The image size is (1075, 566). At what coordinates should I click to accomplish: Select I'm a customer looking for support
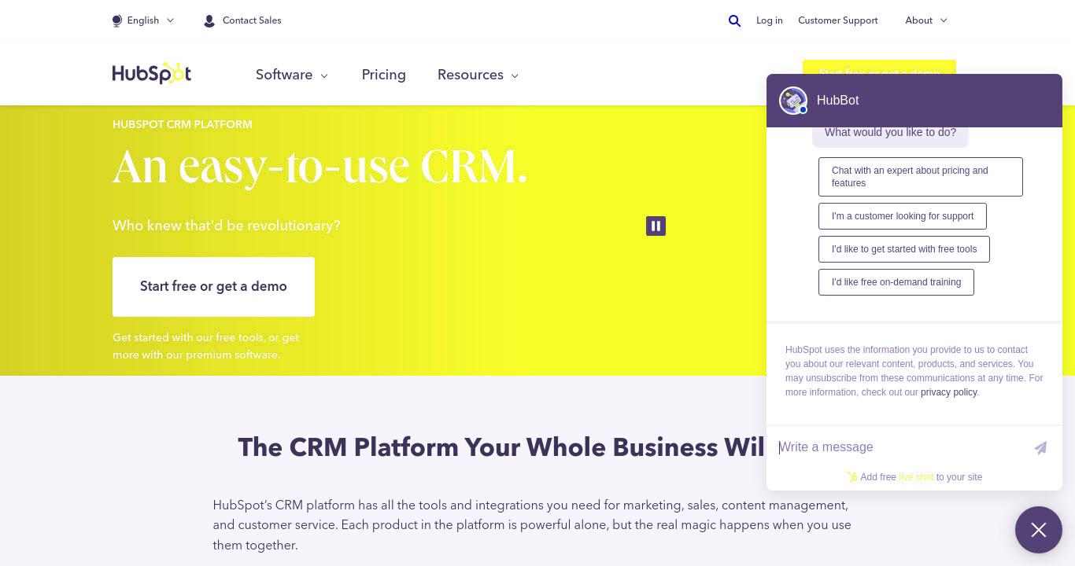point(903,216)
